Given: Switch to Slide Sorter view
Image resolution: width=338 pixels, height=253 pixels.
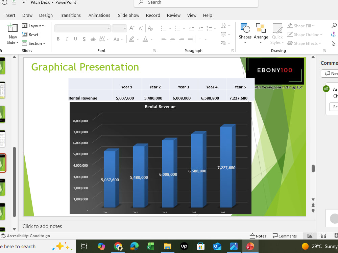Looking at the screenshot, I should click(x=323, y=236).
